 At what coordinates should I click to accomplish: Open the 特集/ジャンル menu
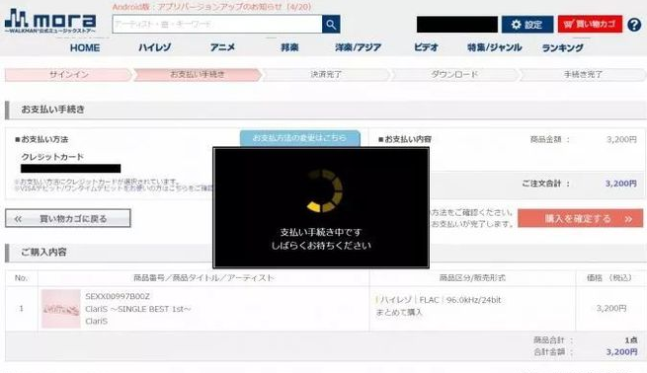(494, 47)
